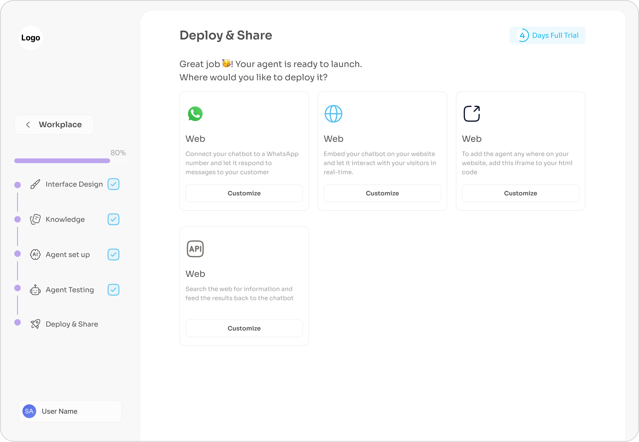Click the Interface Design brush icon

(x=35, y=184)
